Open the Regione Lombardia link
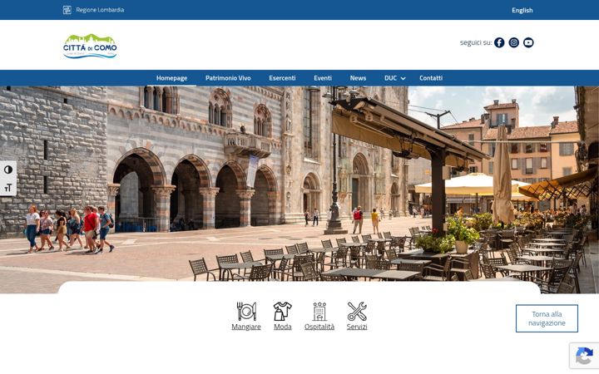Screen dimensions: 599x374 pyautogui.click(x=100, y=10)
